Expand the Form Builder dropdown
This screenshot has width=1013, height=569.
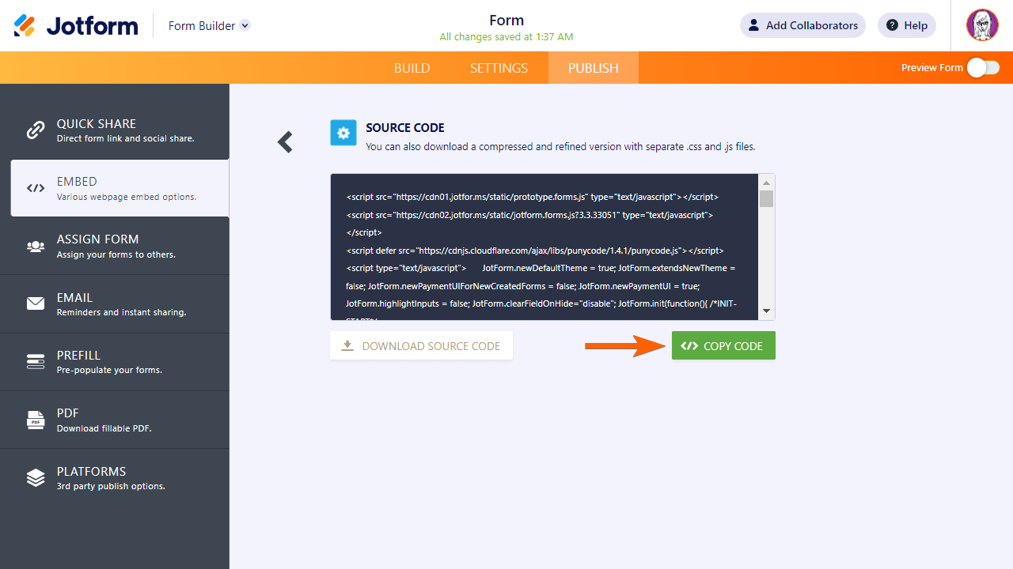(x=245, y=25)
